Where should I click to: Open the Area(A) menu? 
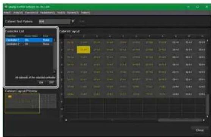tap(18, 13)
